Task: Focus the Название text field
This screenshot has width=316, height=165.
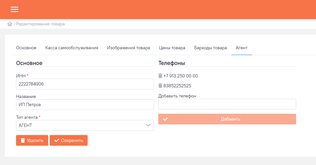Action: tap(85, 105)
